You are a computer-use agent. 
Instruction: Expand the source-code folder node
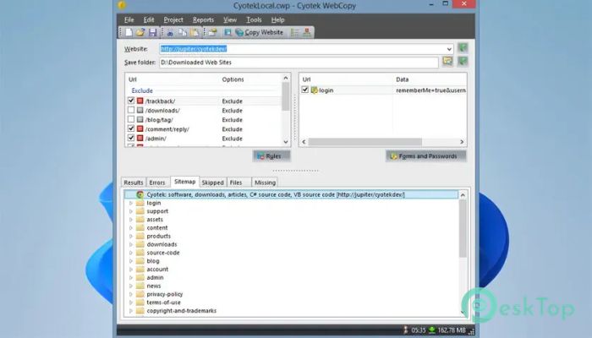(131, 253)
